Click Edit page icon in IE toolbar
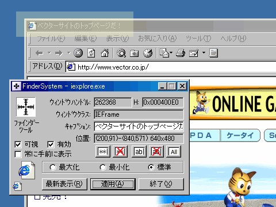276x207 pixels. click(x=194, y=53)
